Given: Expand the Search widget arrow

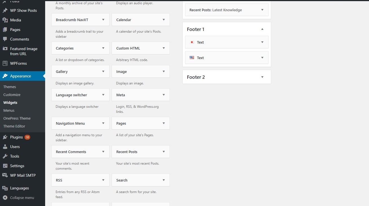Looking at the screenshot, I should click(164, 180).
